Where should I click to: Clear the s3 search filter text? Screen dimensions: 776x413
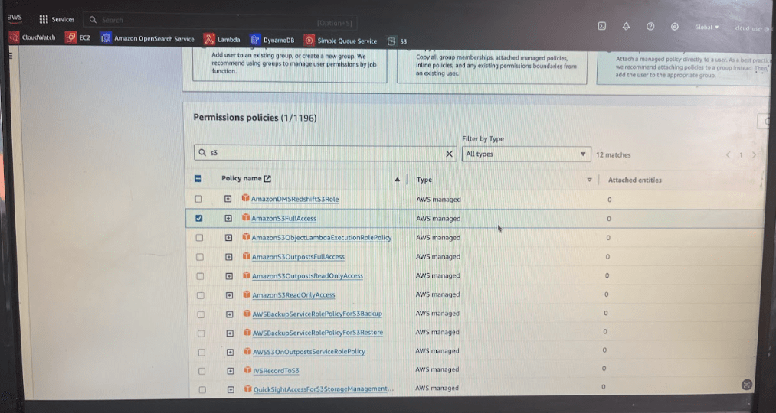[449, 154]
